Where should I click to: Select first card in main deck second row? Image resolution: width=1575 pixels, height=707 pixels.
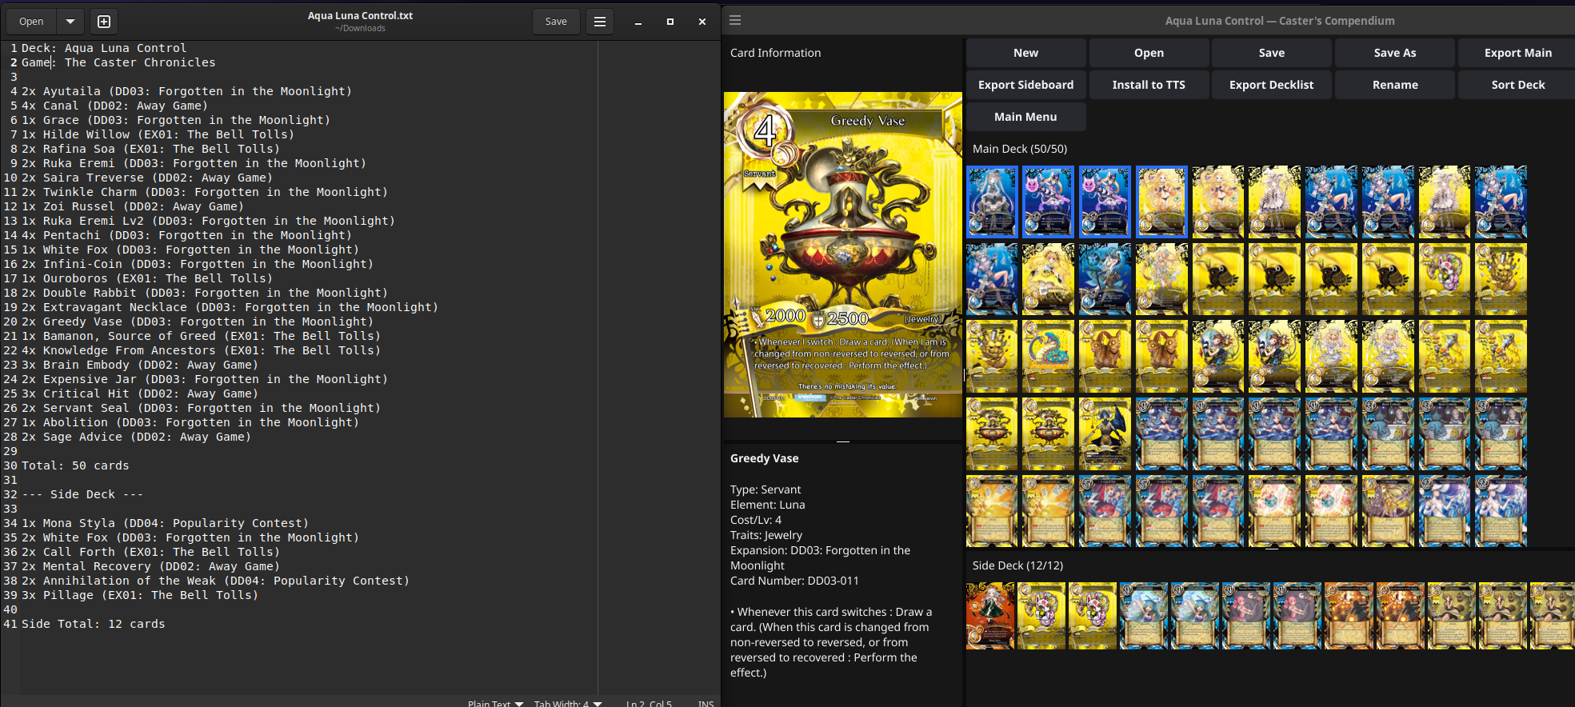click(992, 280)
